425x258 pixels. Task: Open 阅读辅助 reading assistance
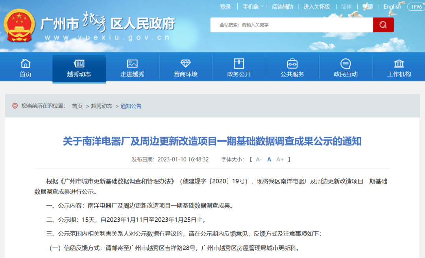283,7
